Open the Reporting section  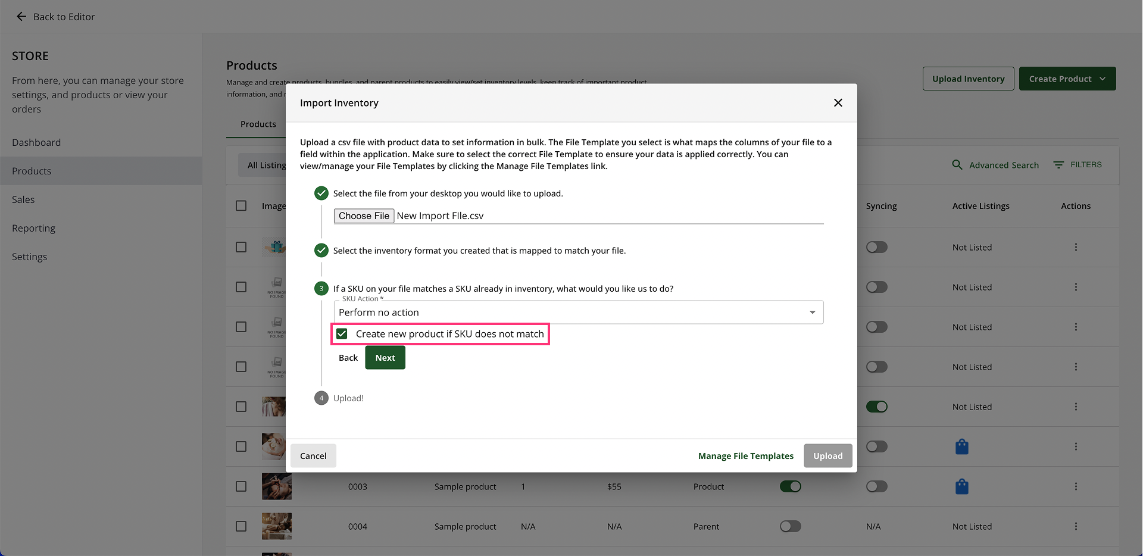33,228
